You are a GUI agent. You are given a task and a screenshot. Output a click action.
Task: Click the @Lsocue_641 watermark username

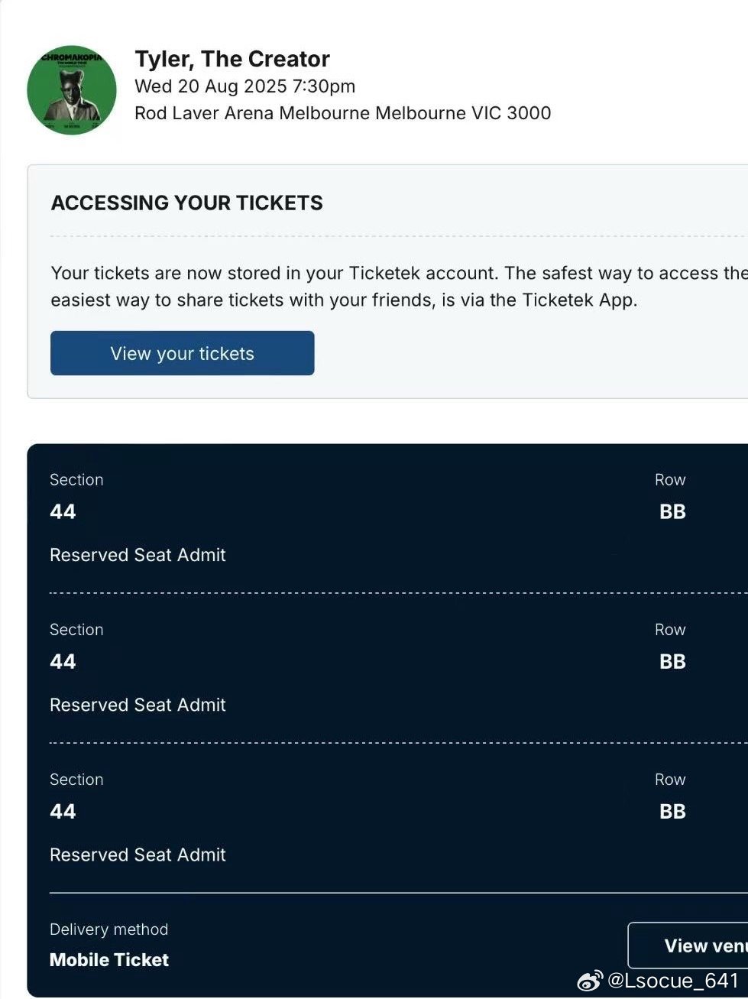(x=673, y=981)
